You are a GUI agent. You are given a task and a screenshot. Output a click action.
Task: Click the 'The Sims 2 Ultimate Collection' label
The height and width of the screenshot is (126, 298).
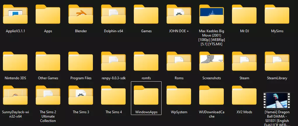[48, 116]
